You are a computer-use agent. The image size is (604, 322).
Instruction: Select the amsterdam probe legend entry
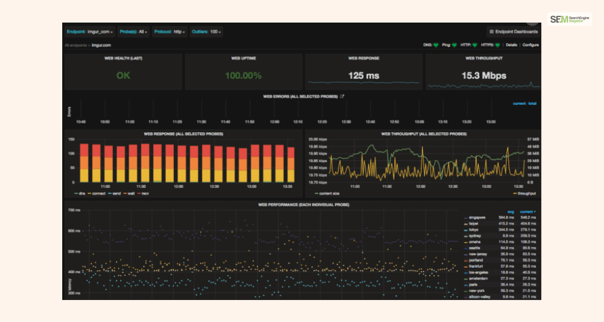click(478, 279)
